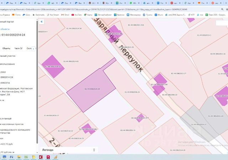Image resolution: width=228 pixels, height=160 pixels.
Task: Select building 61:44:0062015:99 on map
Action: click(115, 33)
